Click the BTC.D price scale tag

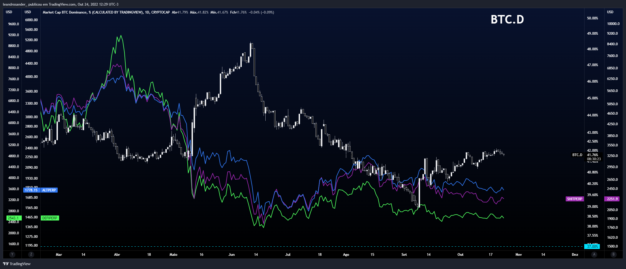[x=577, y=155]
